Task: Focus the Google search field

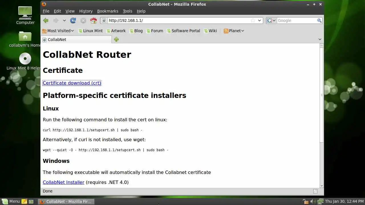Action: 297,20
